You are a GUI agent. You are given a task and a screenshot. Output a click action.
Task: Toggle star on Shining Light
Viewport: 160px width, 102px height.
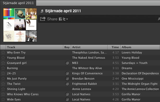(x=3, y=89)
